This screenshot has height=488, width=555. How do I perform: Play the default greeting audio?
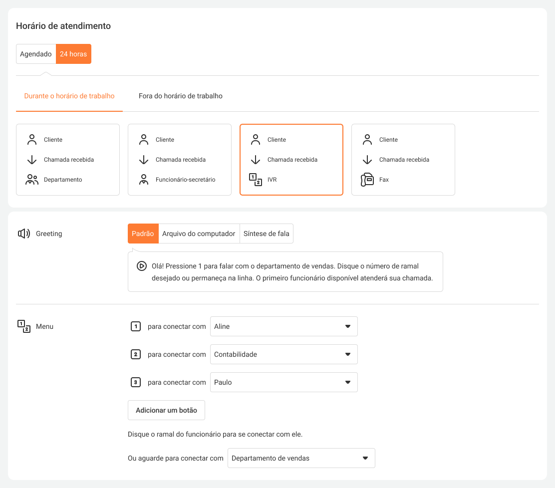141,266
